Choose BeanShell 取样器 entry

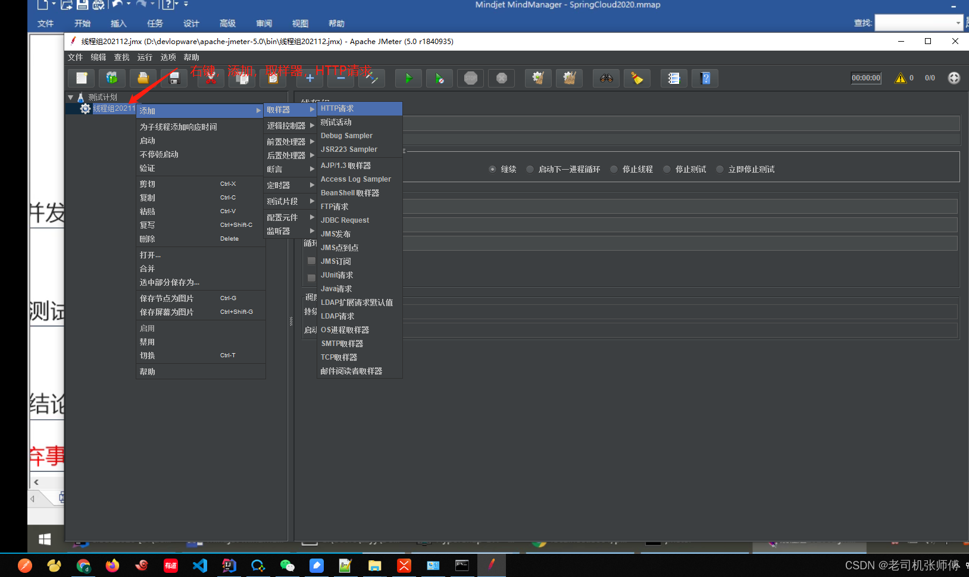pyautogui.click(x=361, y=193)
